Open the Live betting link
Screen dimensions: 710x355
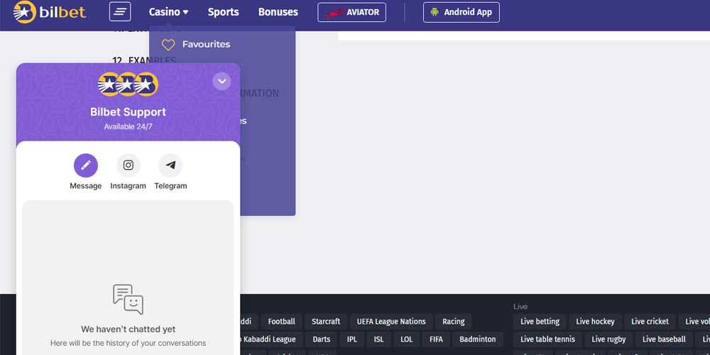(x=540, y=322)
